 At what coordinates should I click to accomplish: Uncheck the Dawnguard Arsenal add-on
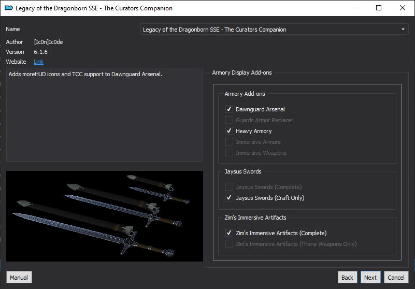(x=229, y=109)
